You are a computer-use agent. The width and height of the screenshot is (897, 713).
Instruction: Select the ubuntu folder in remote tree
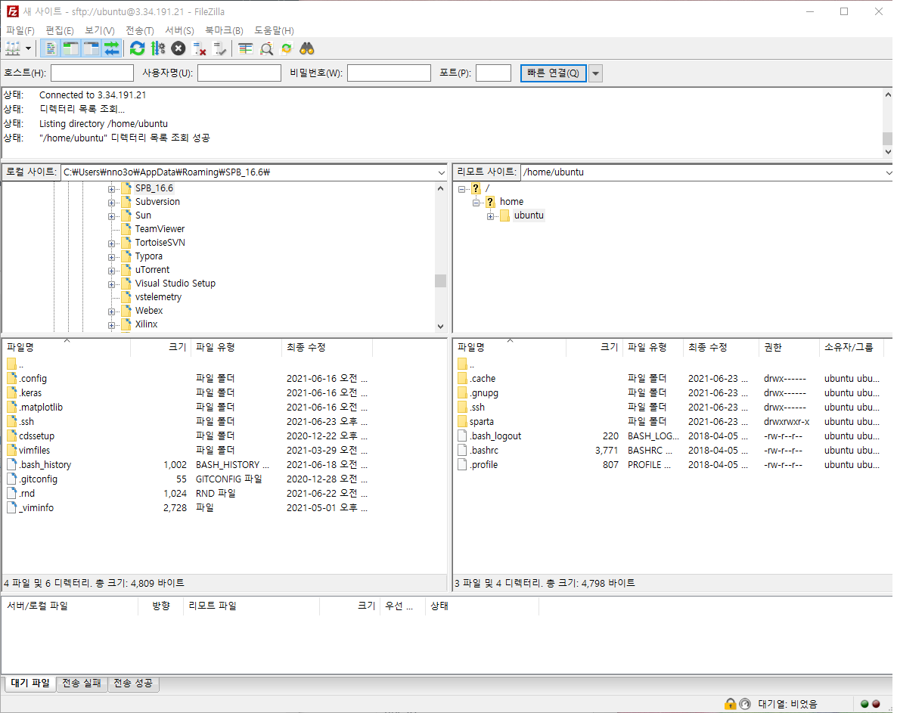[529, 215]
